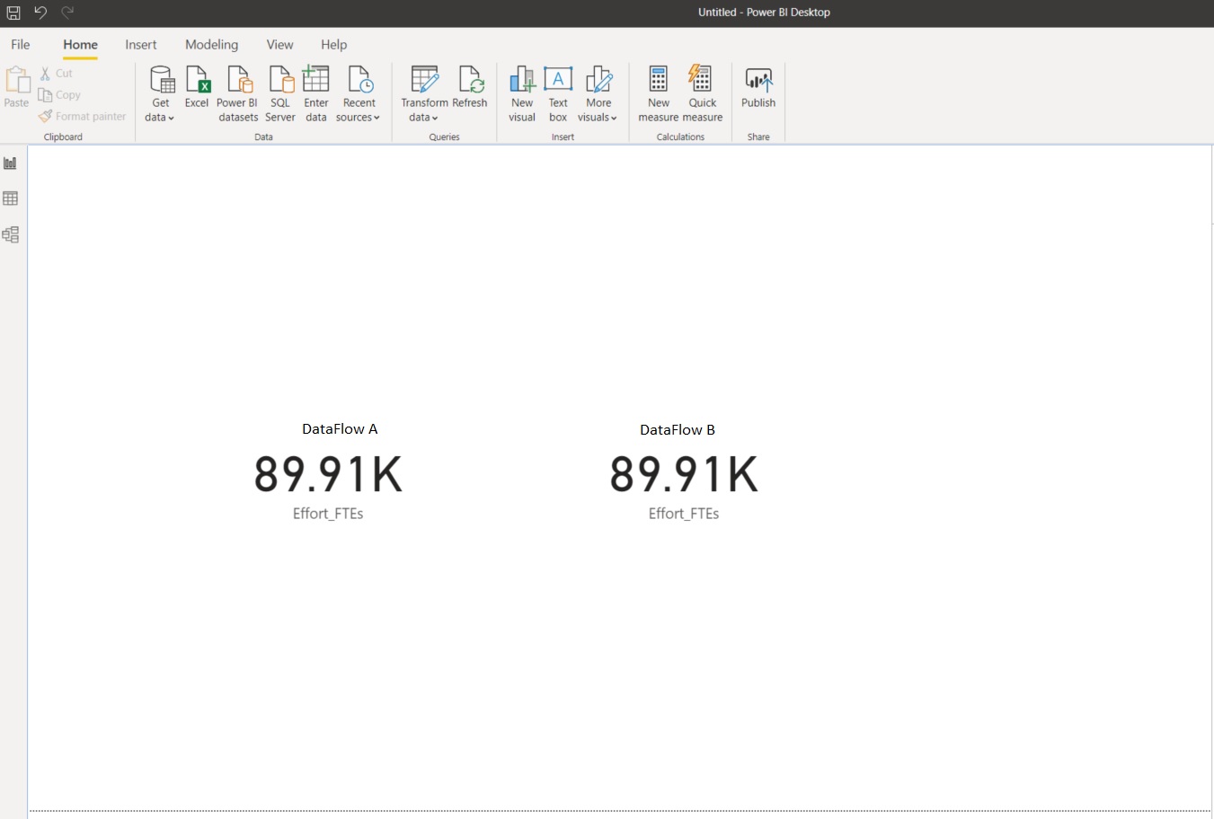This screenshot has width=1214, height=819.
Task: Switch to the Modeling tab
Action: tap(212, 45)
